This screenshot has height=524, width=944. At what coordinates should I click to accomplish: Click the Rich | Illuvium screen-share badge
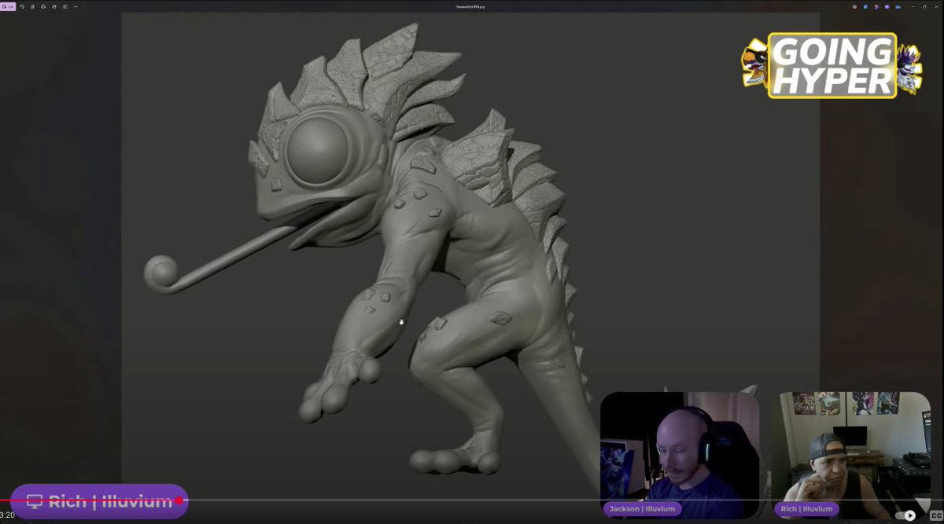[x=99, y=501]
